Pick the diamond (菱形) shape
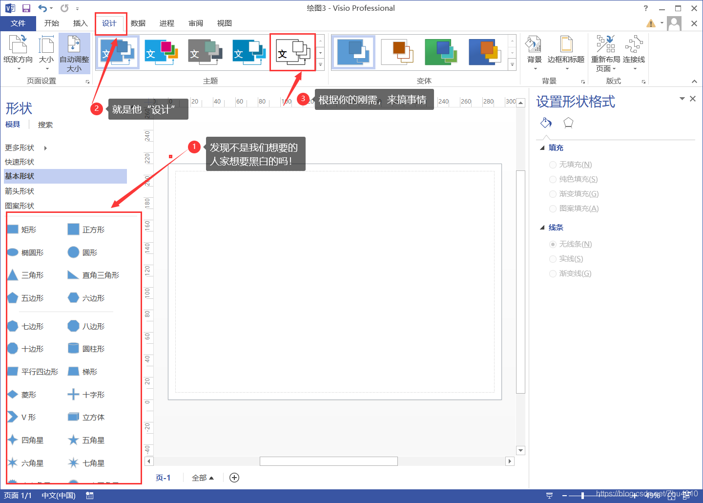 tap(22, 395)
